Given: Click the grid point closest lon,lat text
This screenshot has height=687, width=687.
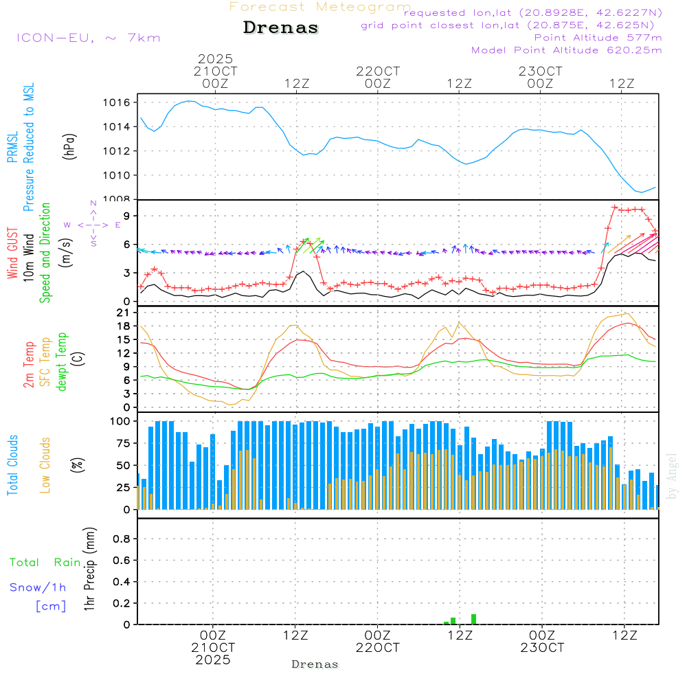Looking at the screenshot, I should click(512, 25).
